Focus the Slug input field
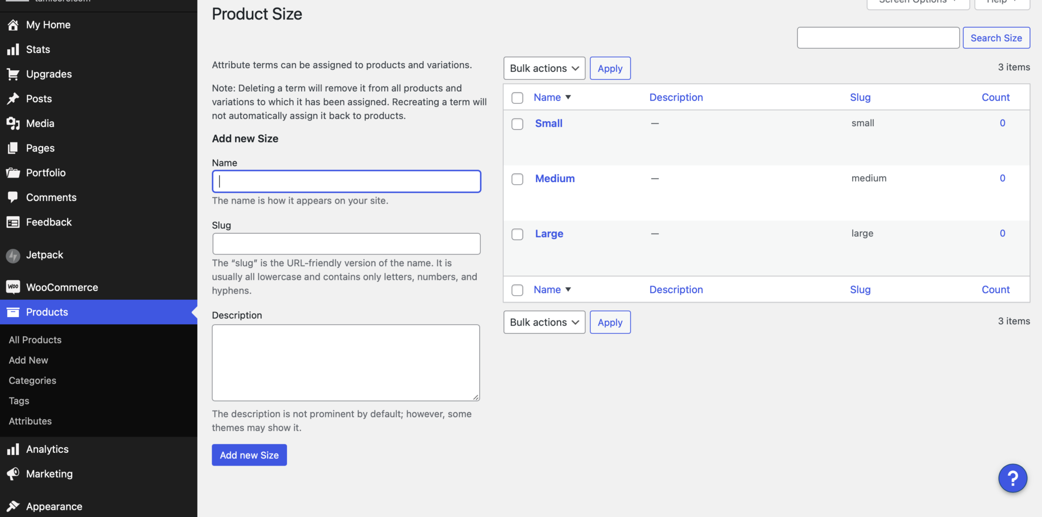The image size is (1042, 517). click(346, 244)
